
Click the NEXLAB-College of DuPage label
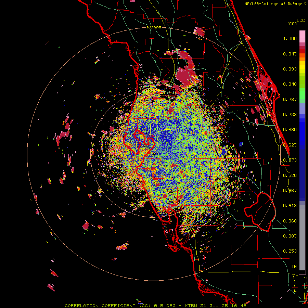point(273,4)
